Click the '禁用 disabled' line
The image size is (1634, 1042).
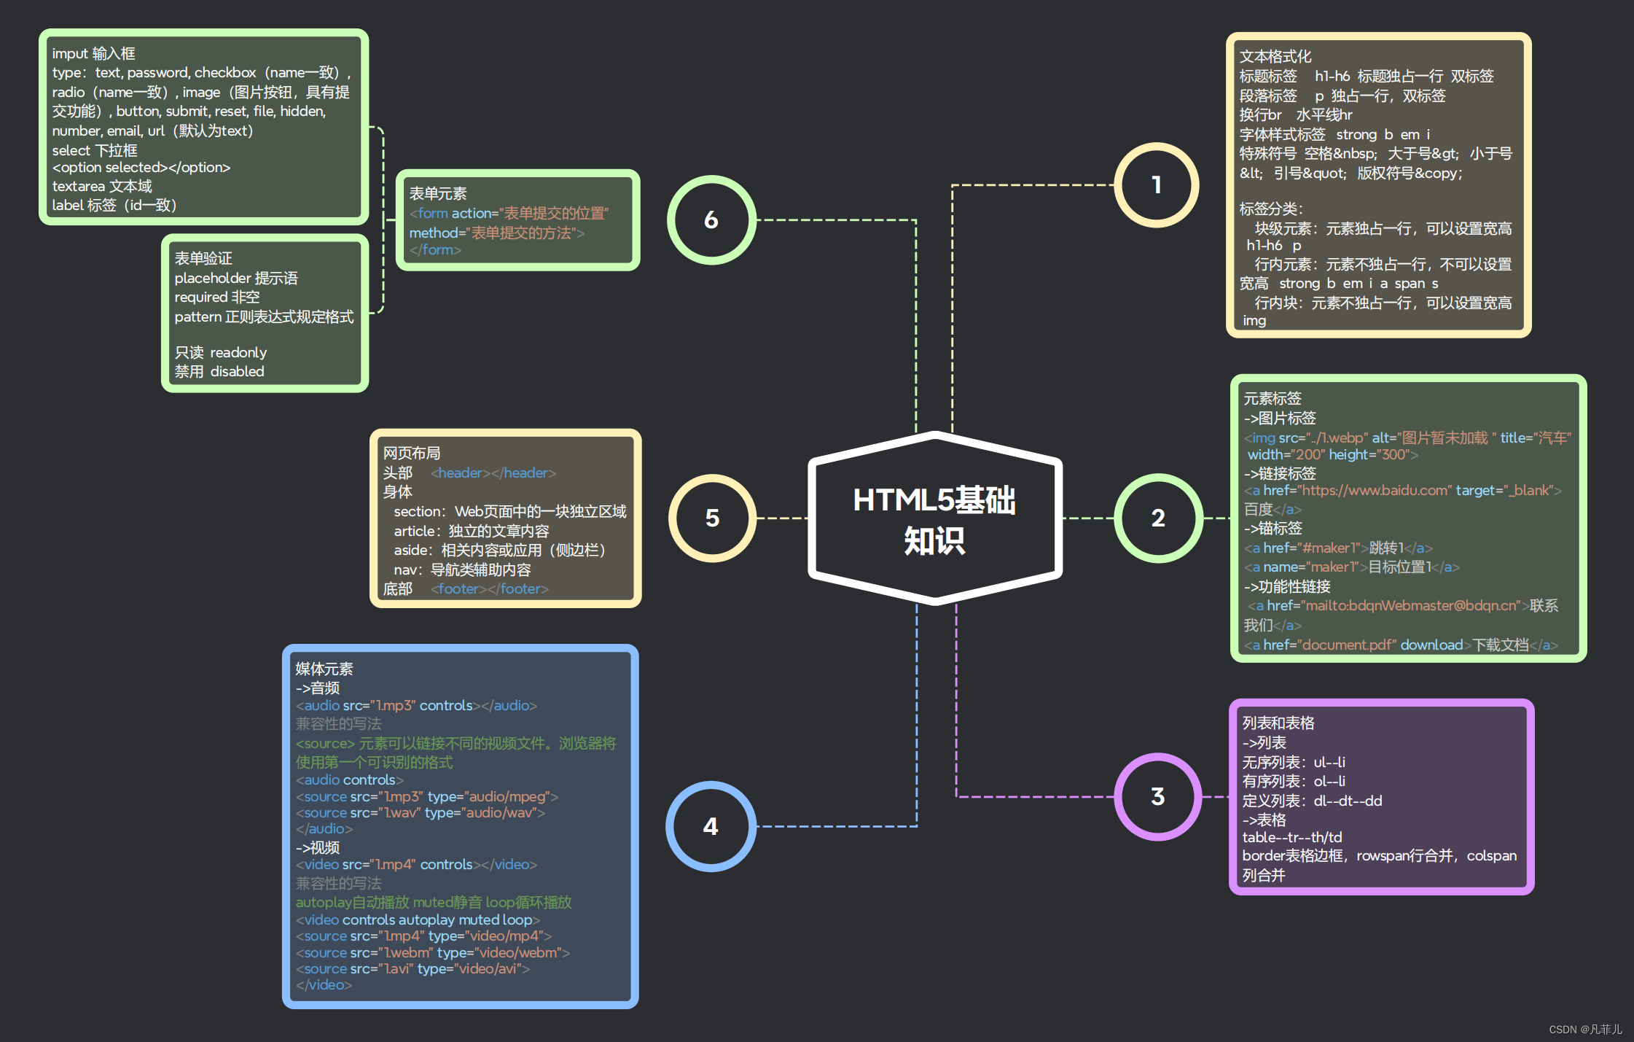[x=219, y=372]
